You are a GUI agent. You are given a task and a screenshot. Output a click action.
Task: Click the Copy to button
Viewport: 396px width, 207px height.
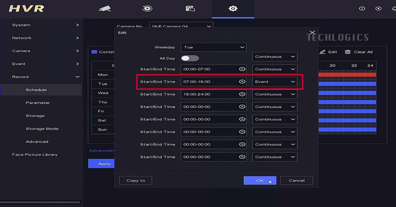[136, 180]
